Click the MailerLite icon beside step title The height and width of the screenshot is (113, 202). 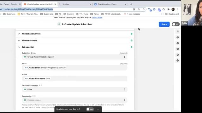(x=59, y=24)
